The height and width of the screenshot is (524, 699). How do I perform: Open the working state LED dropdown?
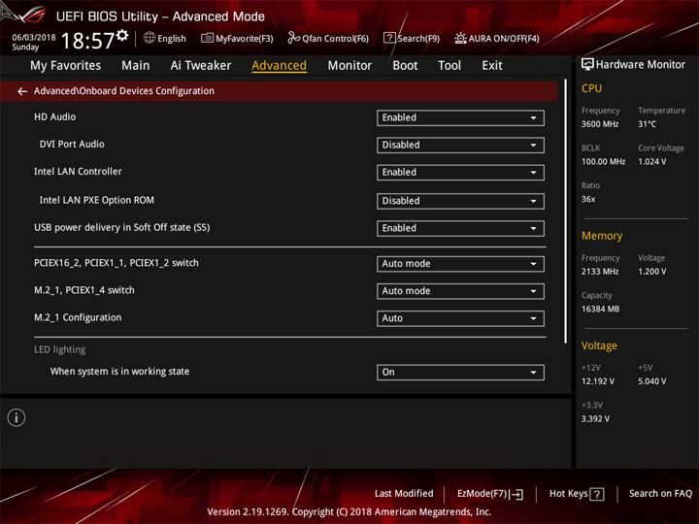coord(460,372)
